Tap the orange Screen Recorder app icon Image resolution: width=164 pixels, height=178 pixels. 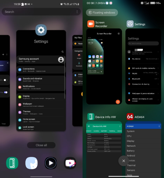point(91,24)
